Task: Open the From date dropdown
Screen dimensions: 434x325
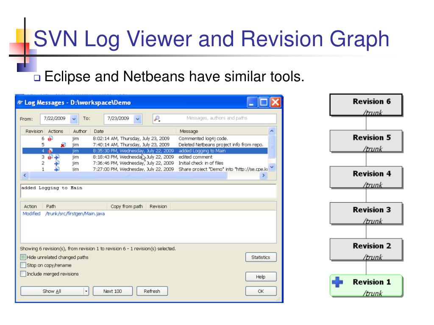Action: [x=74, y=119]
